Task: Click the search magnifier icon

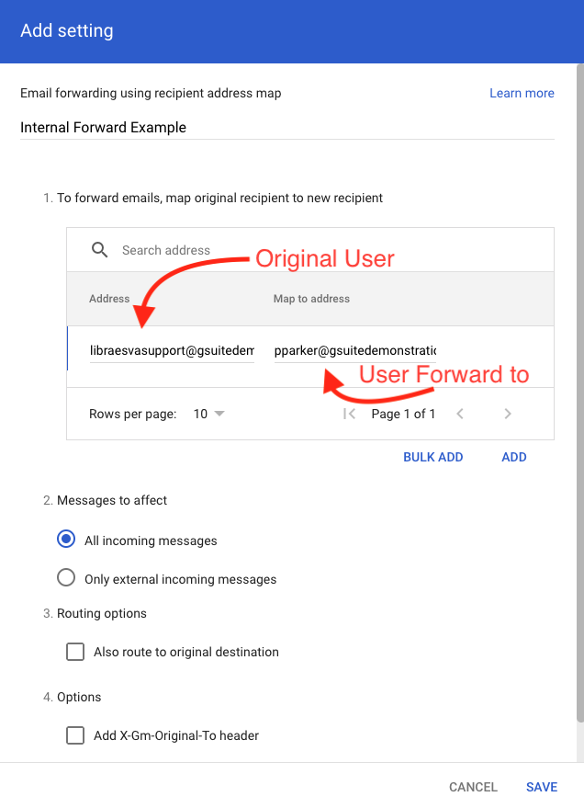Action: coord(100,250)
